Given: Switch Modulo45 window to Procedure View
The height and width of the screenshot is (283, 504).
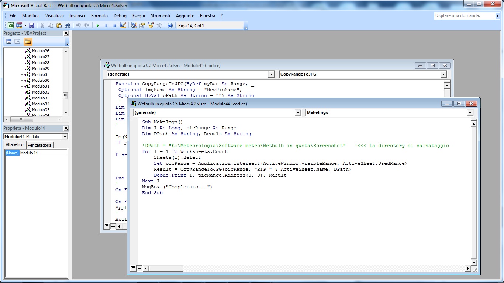Looking at the screenshot, I should (x=107, y=226).
